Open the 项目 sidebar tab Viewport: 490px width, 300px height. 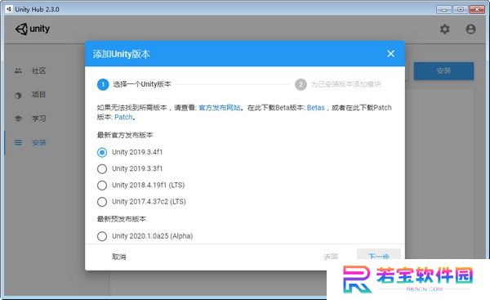(x=39, y=95)
